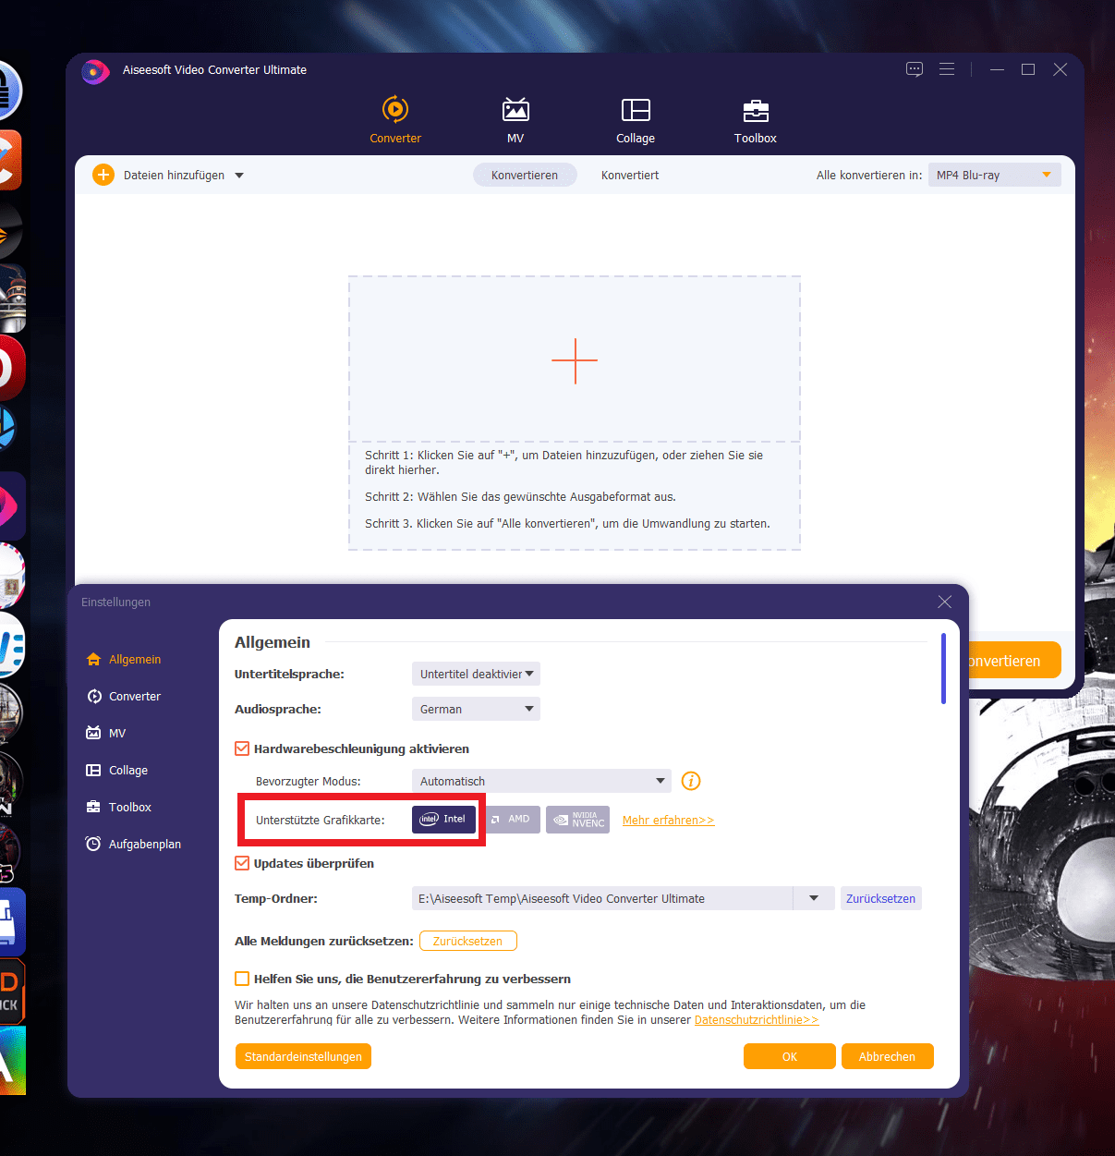Open the Audiosprache German dropdown
Viewport: 1115px width, 1156px height.
coord(476,709)
